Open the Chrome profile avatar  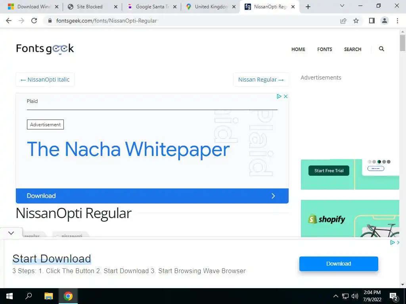[x=385, y=21]
